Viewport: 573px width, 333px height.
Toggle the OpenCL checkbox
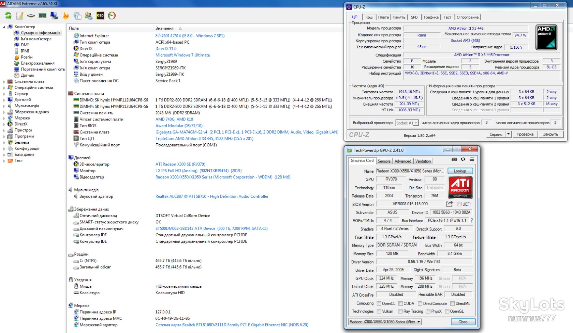click(379, 304)
